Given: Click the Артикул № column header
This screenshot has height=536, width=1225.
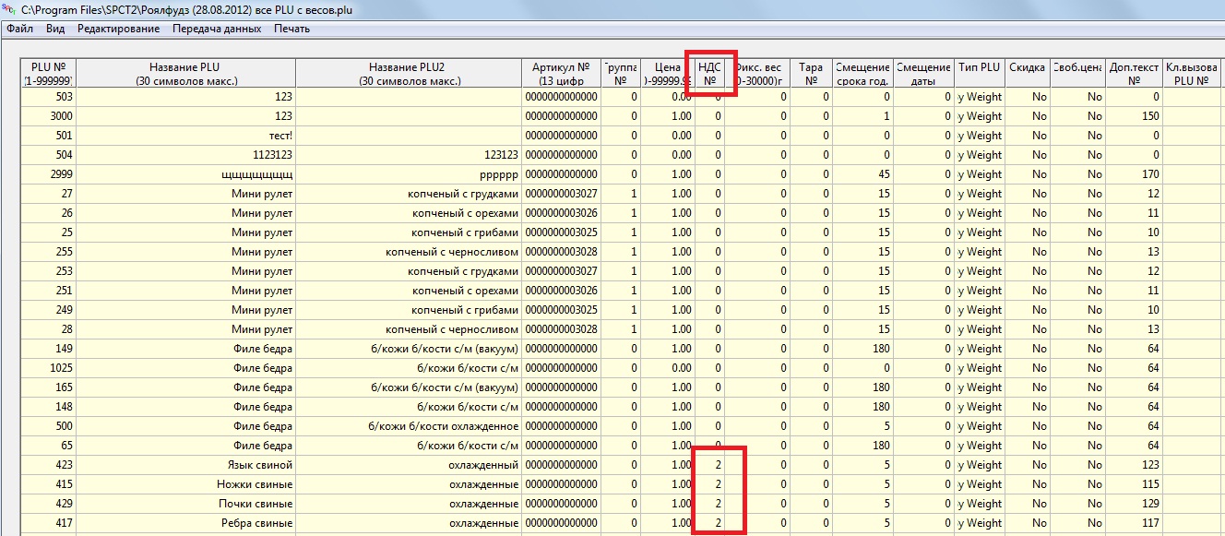Looking at the screenshot, I should tap(561, 74).
